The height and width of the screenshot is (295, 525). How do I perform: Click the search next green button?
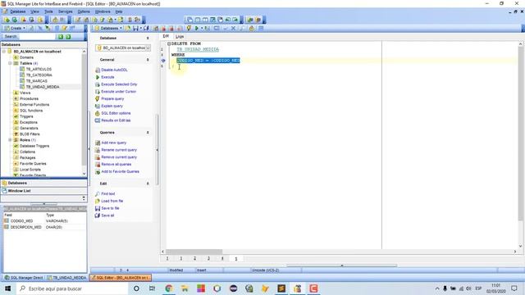click(68, 36)
